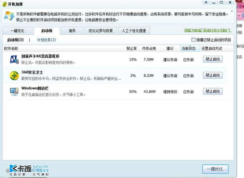Close the 开机加速 window
This screenshot has height=178, width=244.
[230, 2]
